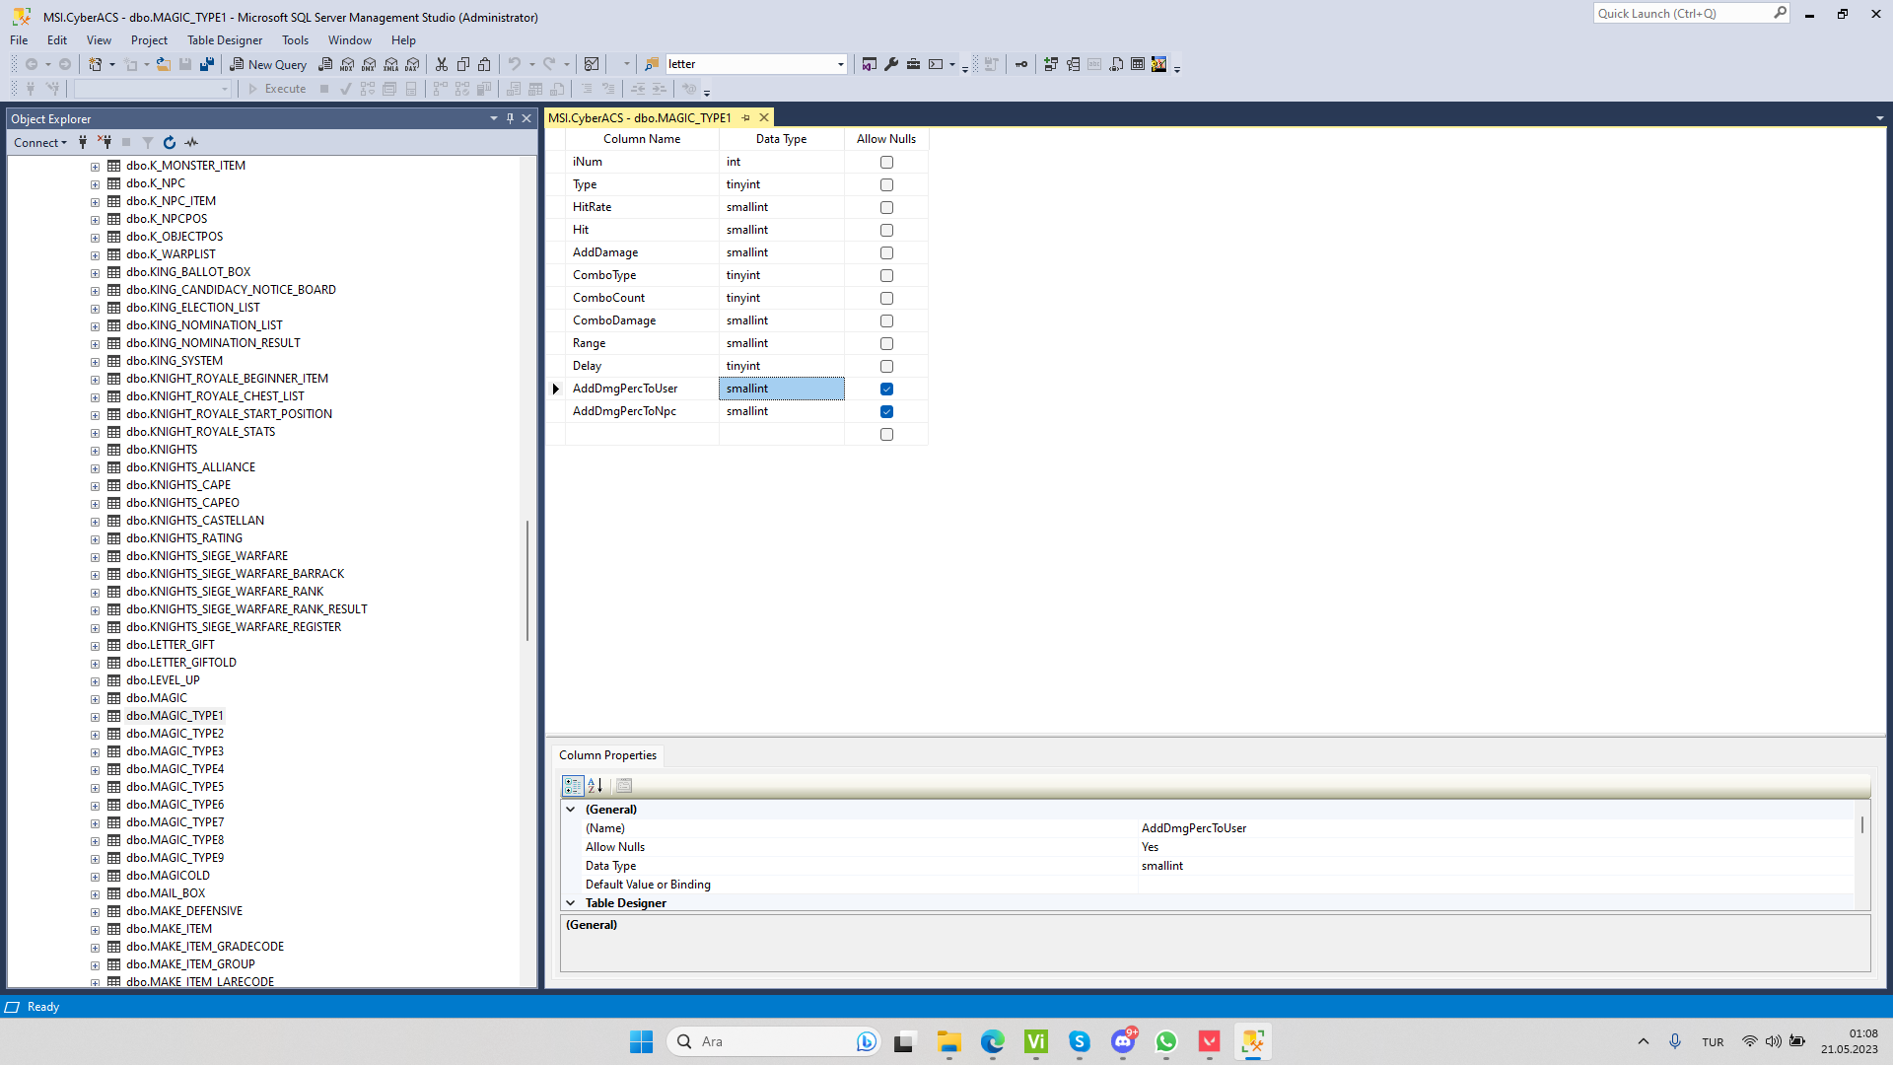Select dbo.MAIL_BOX table in the tree

166,893
